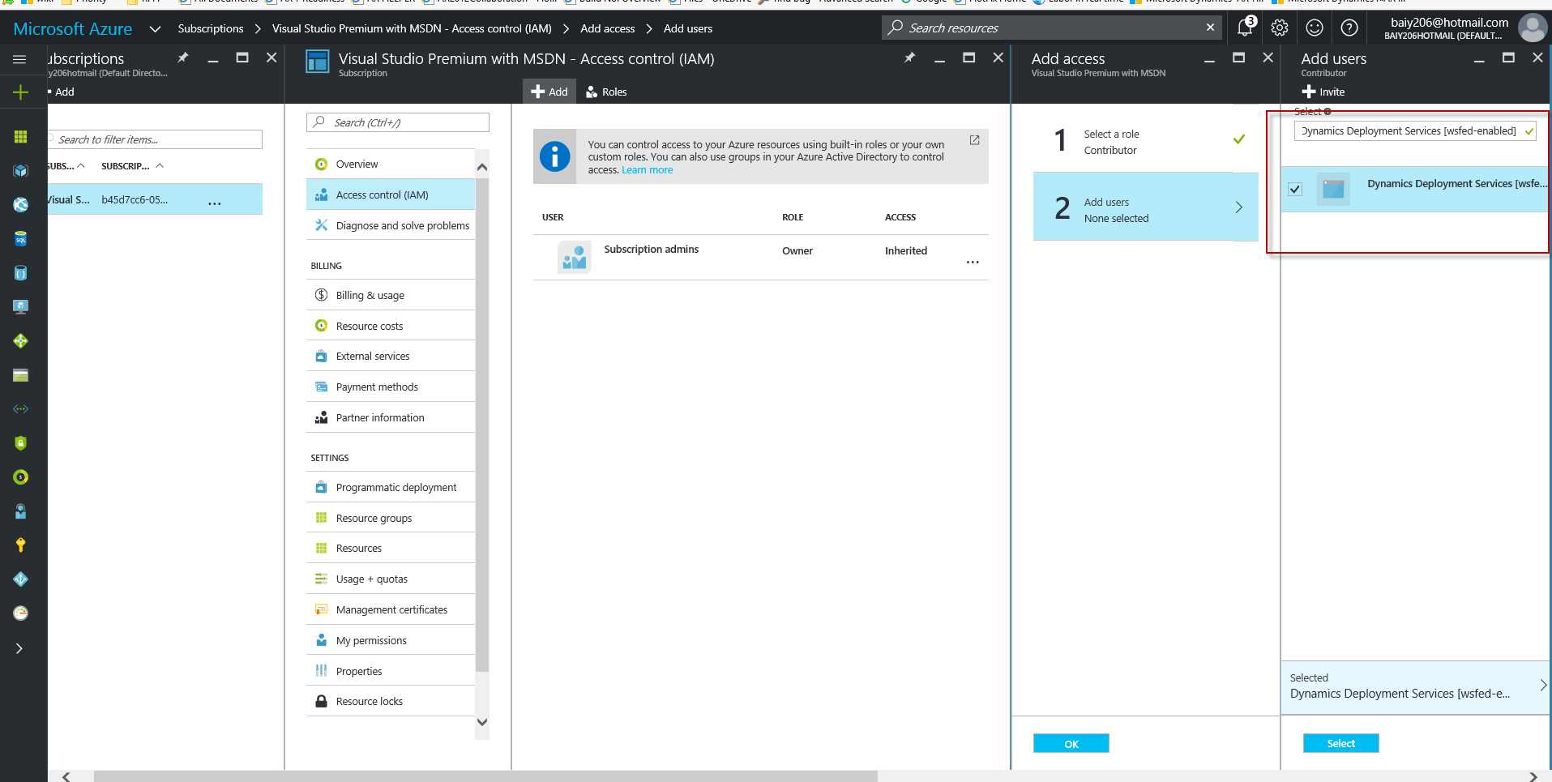
Task: Expand Selected members panel chevron
Action: [1542, 686]
